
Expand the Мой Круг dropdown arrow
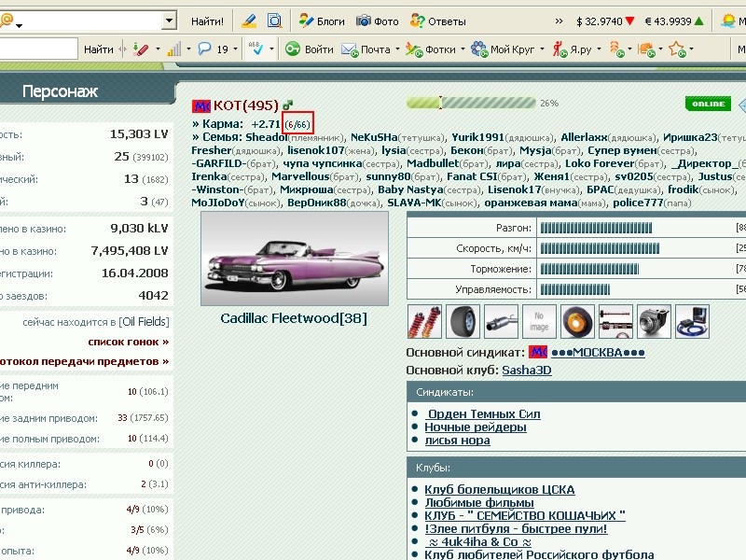click(x=542, y=49)
